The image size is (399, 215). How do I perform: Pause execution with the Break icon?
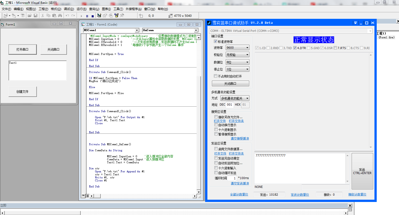tap(87, 16)
